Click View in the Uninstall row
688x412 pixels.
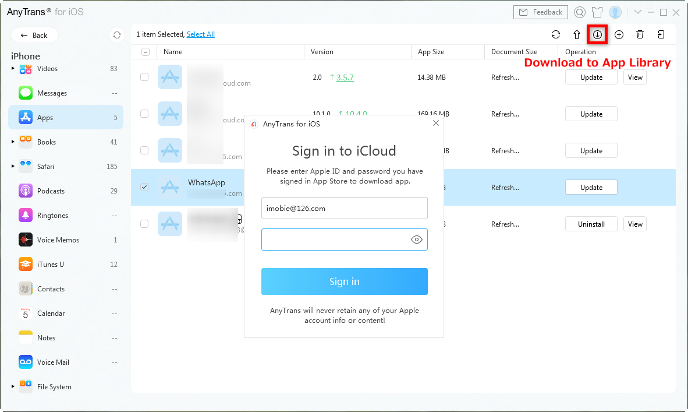point(635,224)
